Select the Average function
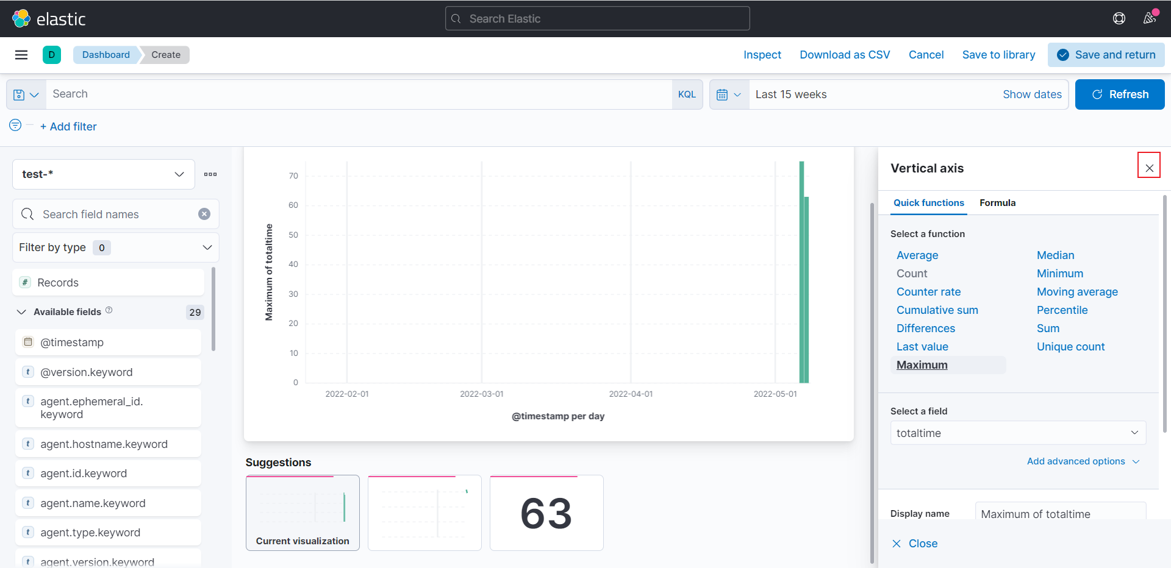This screenshot has width=1171, height=568. tap(917, 255)
